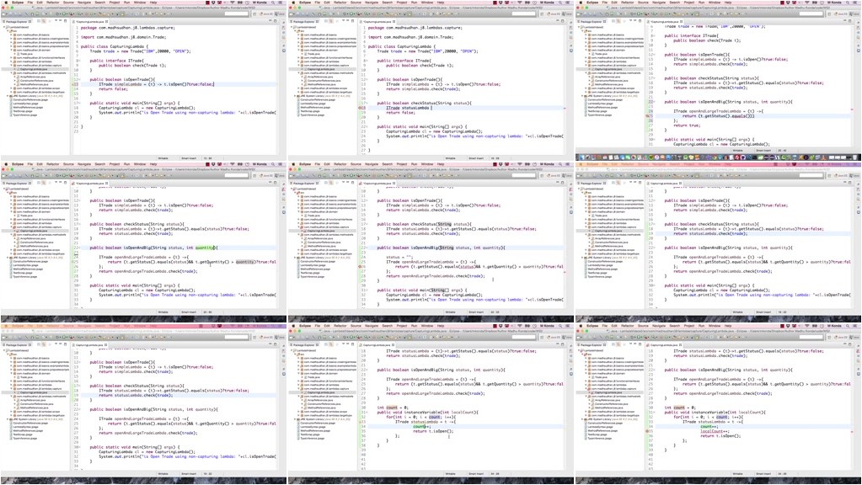This screenshot has width=862, height=485.
Task: Open Run menu in frame with highlighted count++ line
Action: (x=415, y=325)
